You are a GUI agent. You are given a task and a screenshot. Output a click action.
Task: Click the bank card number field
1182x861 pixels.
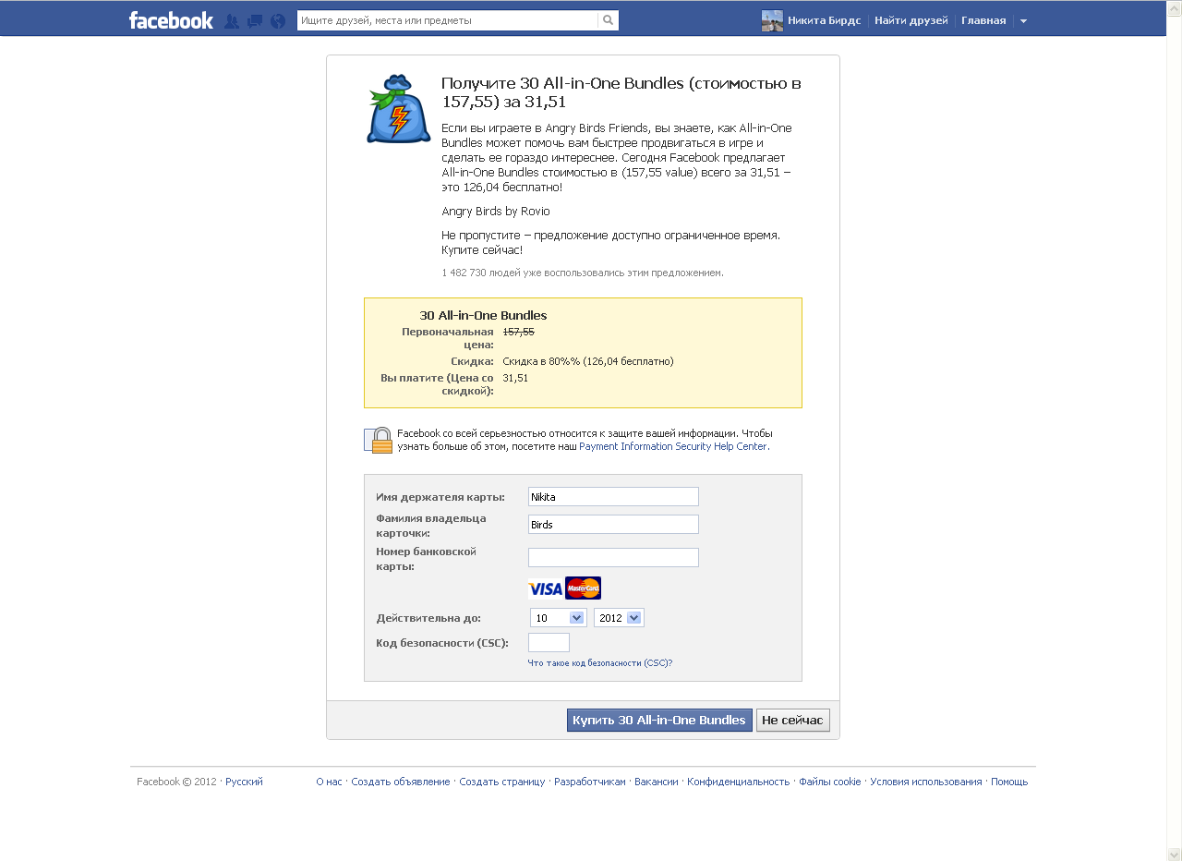613,558
